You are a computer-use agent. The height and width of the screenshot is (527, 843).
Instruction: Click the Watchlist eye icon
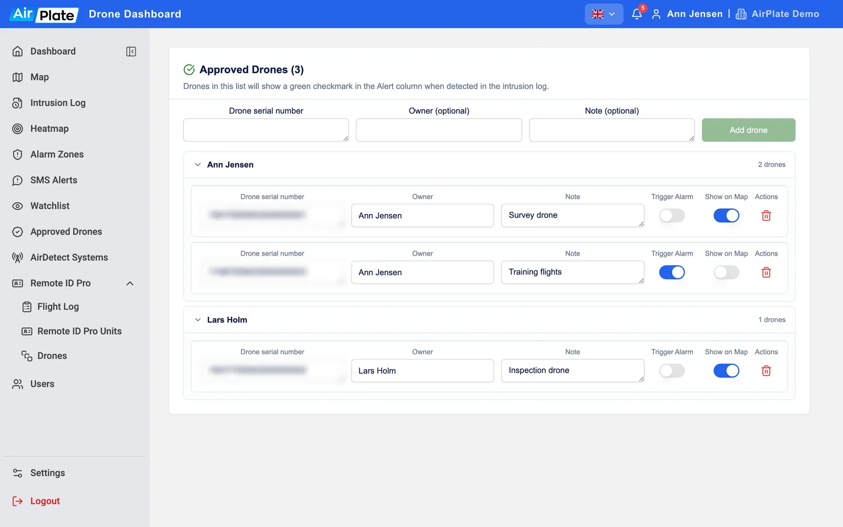click(17, 206)
